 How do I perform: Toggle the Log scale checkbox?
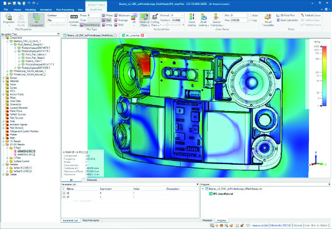[x=250, y=21]
